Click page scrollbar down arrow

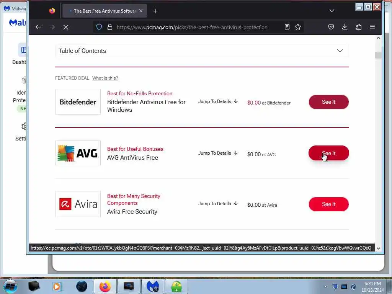click(378, 248)
